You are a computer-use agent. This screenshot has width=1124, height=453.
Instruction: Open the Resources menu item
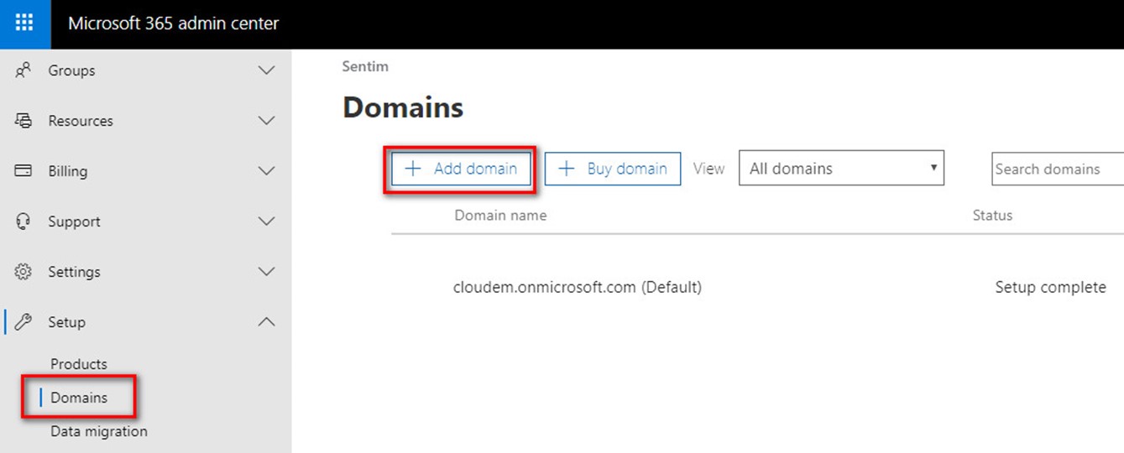tap(145, 121)
